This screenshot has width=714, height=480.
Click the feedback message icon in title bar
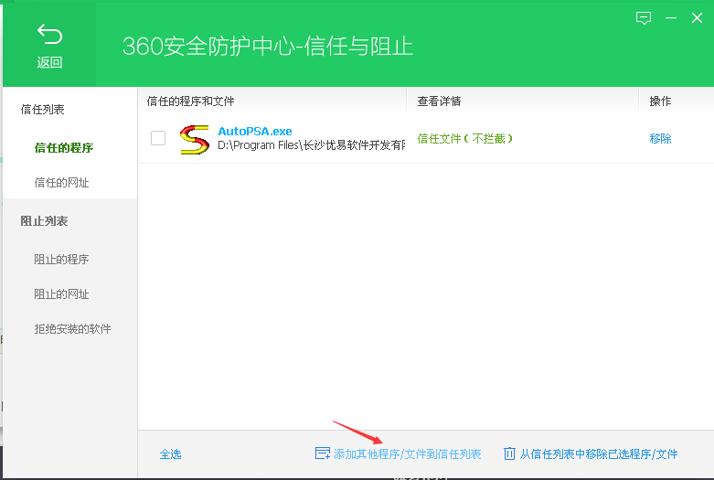[x=644, y=17]
